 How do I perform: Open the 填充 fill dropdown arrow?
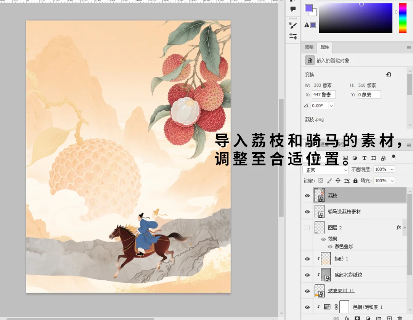click(x=392, y=181)
